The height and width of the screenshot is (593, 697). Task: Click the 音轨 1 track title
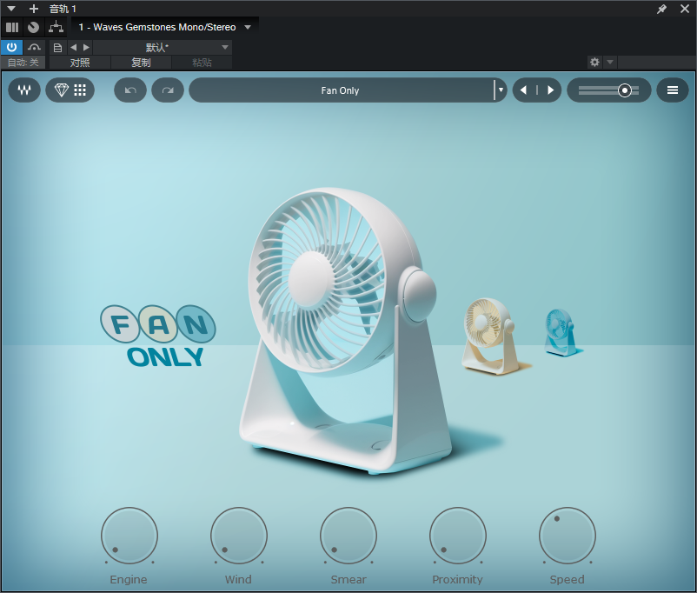pyautogui.click(x=63, y=9)
